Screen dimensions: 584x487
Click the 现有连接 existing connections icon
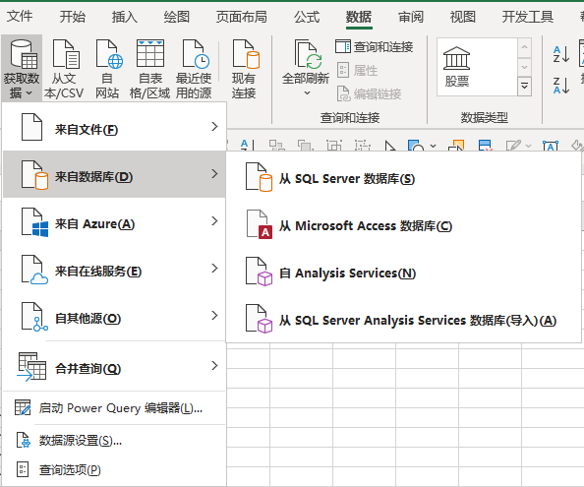point(244,69)
